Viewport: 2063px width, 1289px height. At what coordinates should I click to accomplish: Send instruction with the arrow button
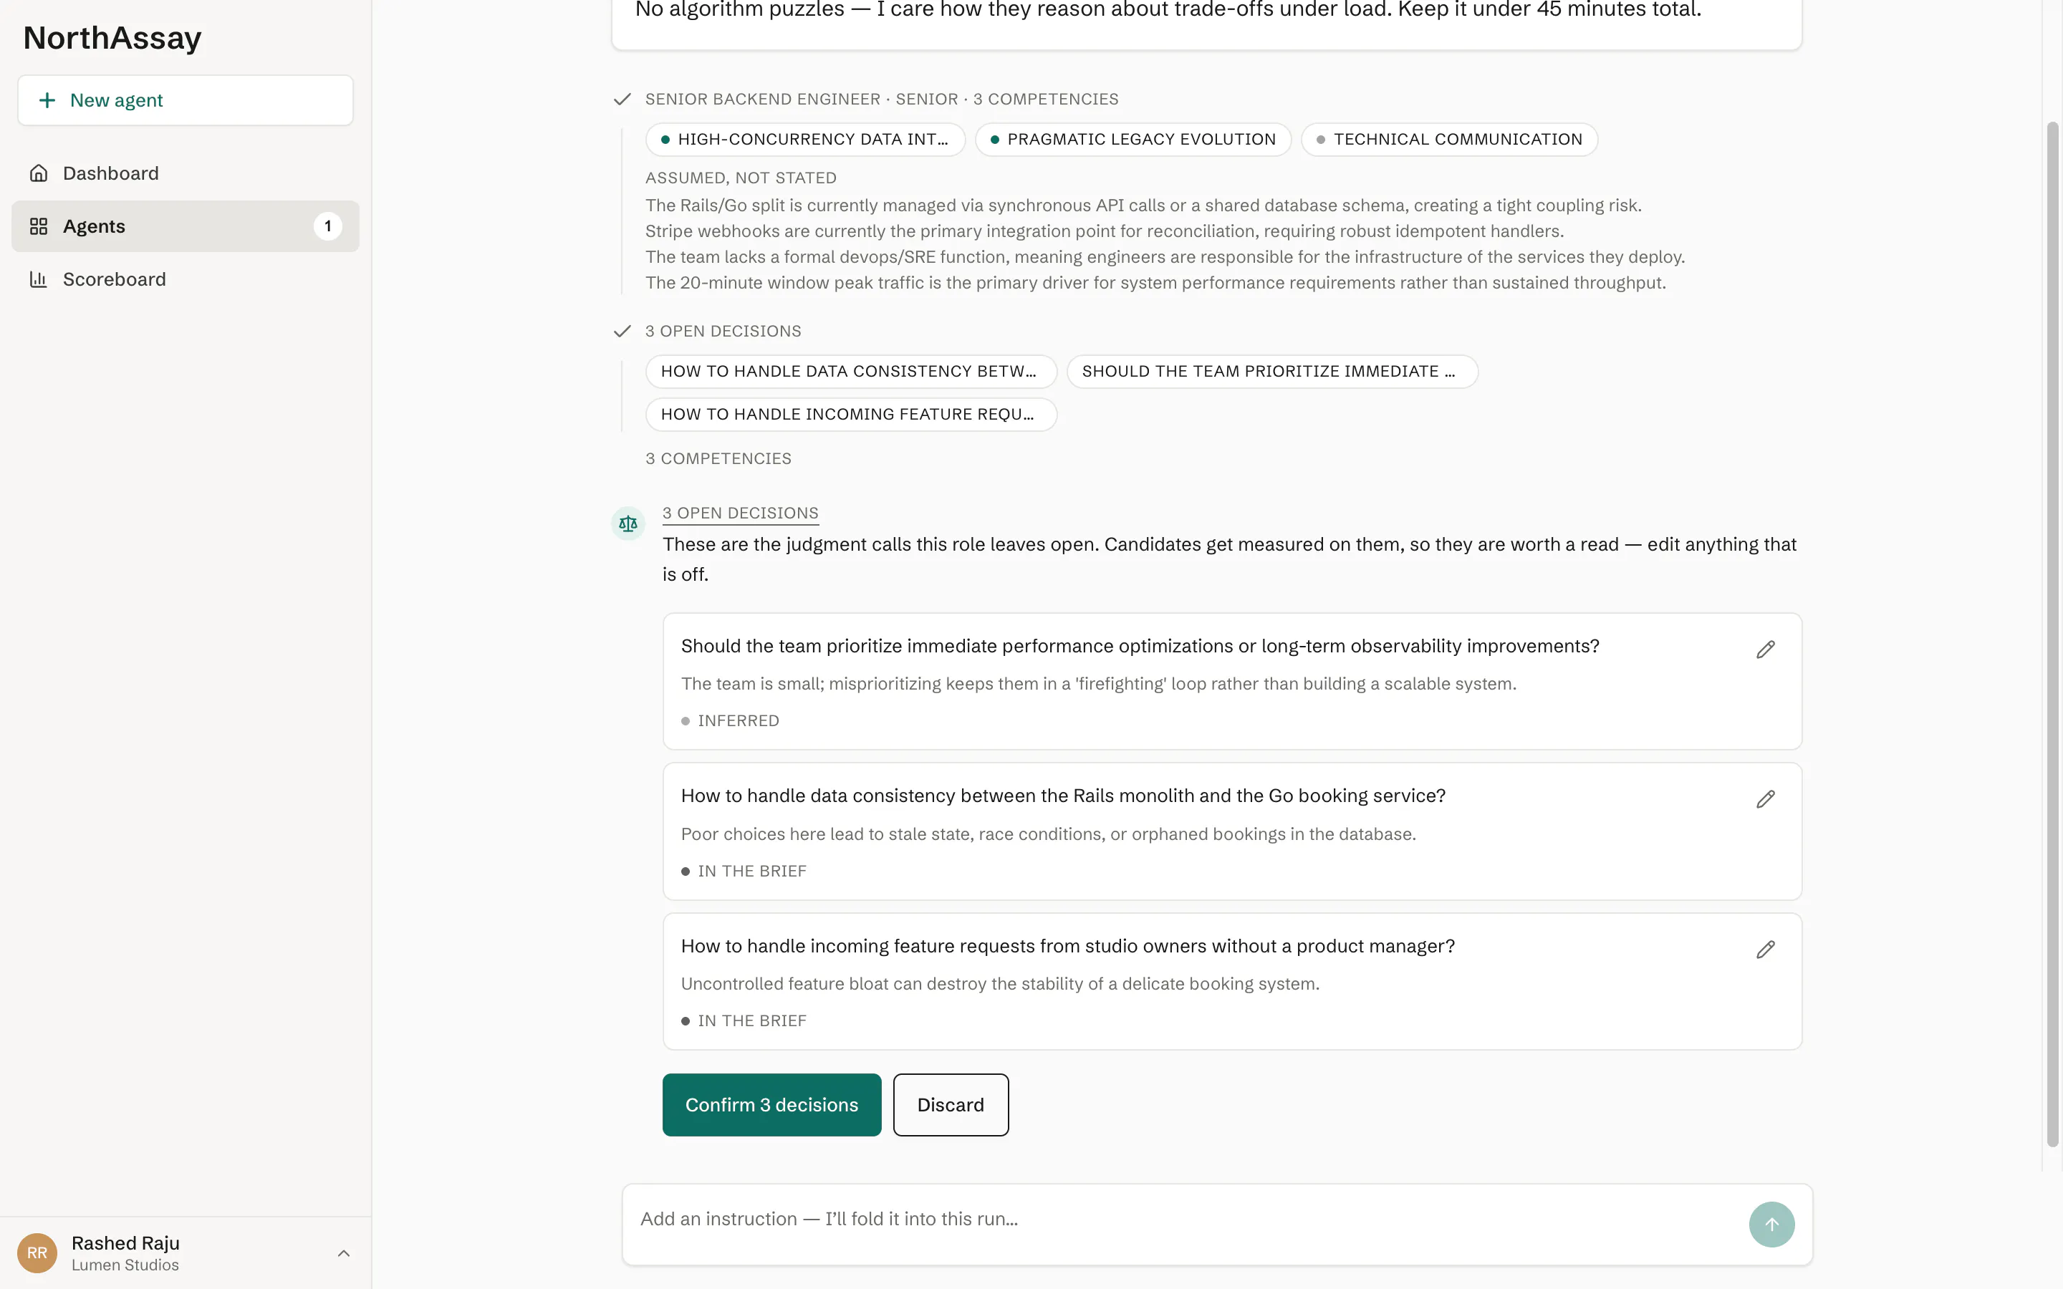click(1771, 1225)
